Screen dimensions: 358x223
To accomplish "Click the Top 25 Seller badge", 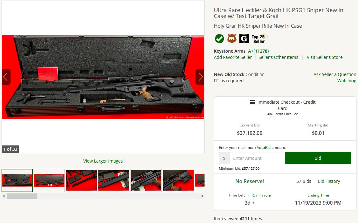I will click(x=259, y=39).
